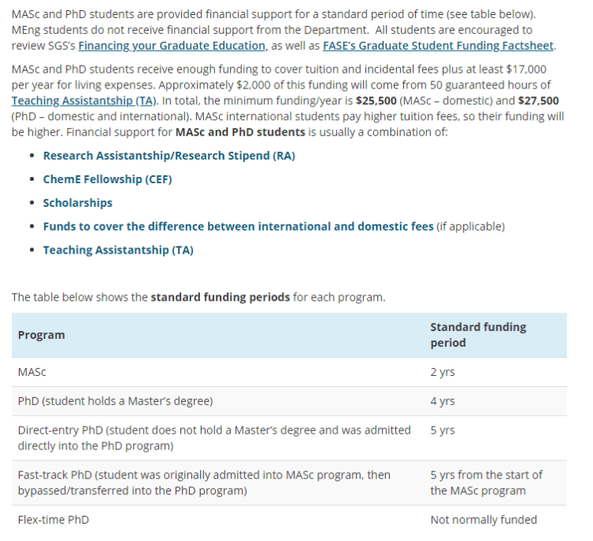Click the Standard funding period column header
593x541 pixels.
click(478, 335)
